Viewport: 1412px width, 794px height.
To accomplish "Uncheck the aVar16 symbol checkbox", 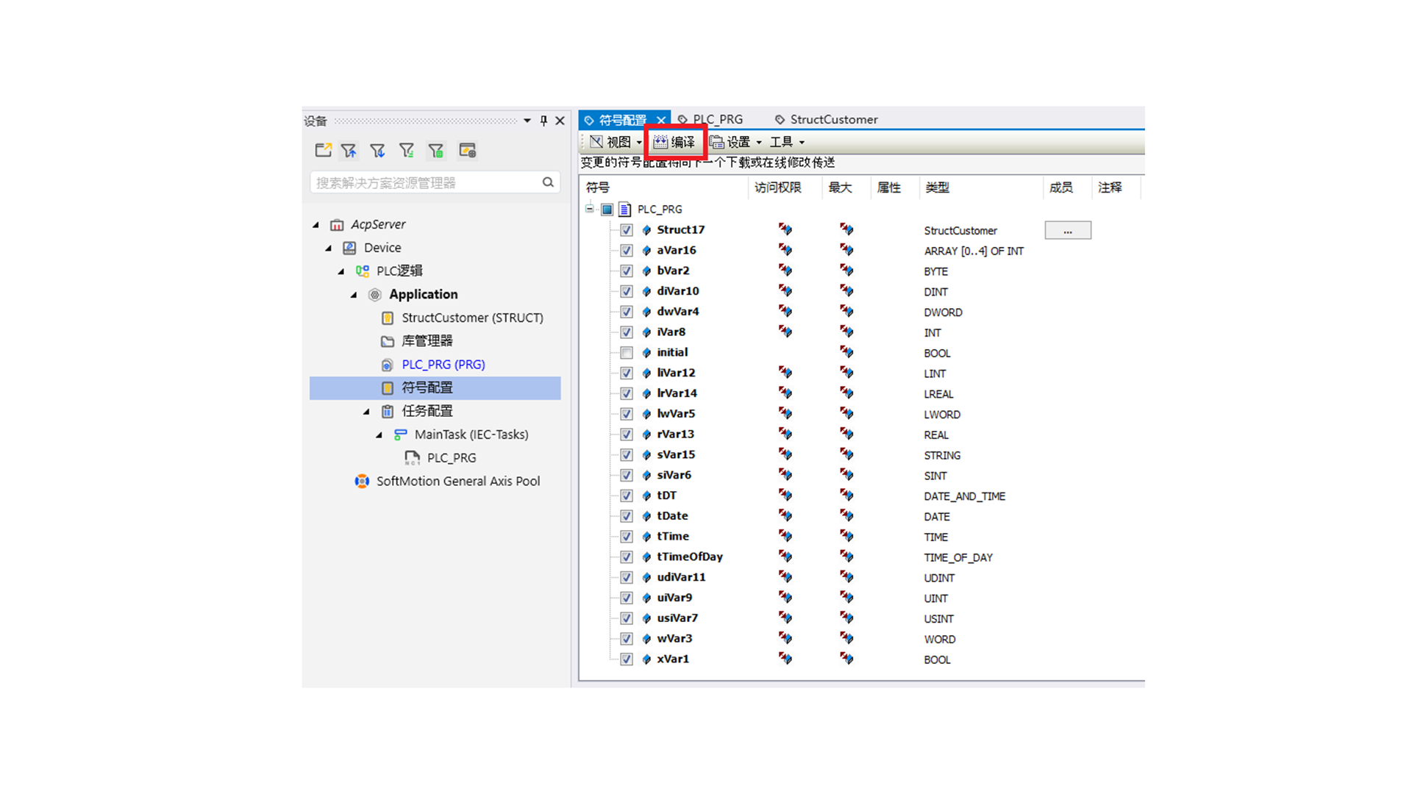I will [x=627, y=251].
